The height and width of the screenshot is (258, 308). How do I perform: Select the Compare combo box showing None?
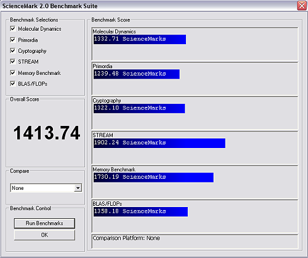tap(46, 188)
